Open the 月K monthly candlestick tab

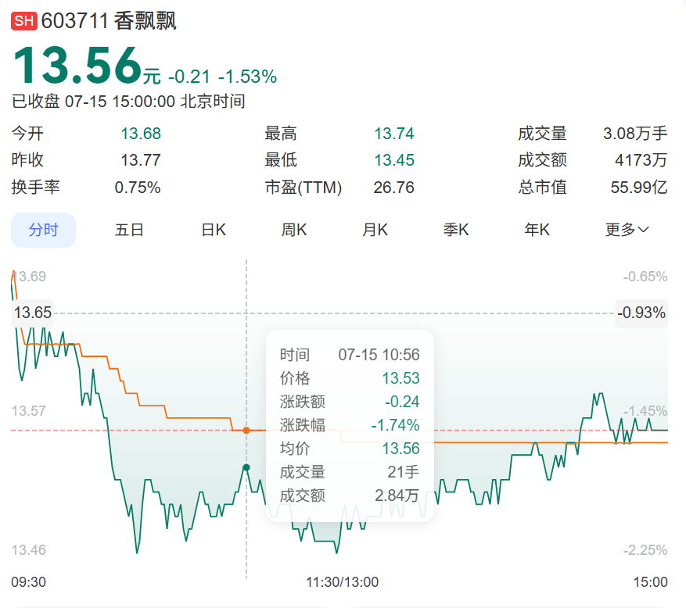coord(375,230)
